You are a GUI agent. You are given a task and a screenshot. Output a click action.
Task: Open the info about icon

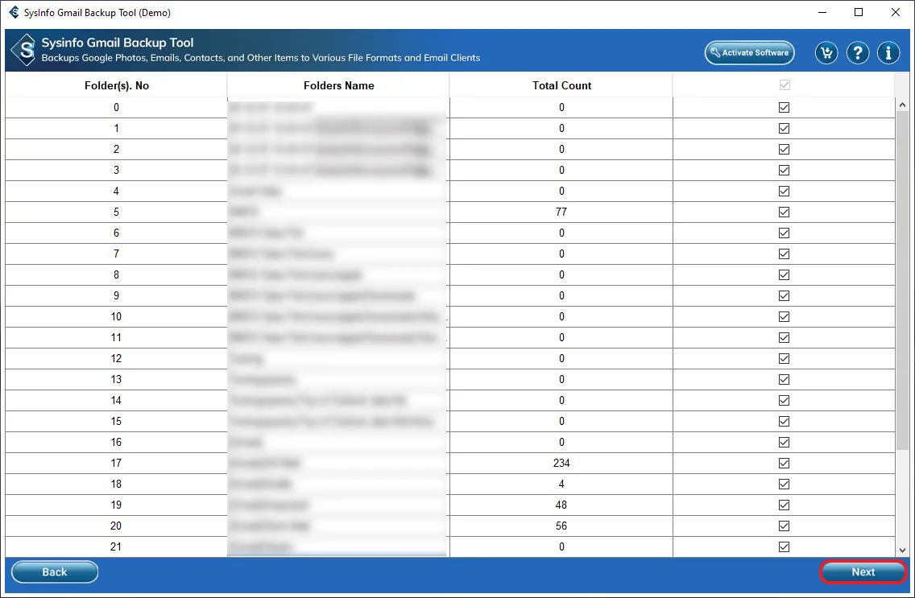click(x=888, y=53)
